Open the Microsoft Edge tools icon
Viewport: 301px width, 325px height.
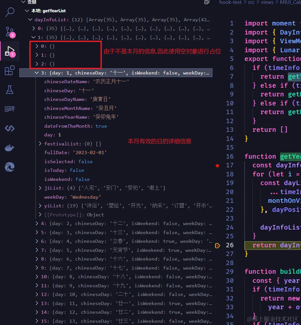pyautogui.click(x=10, y=167)
